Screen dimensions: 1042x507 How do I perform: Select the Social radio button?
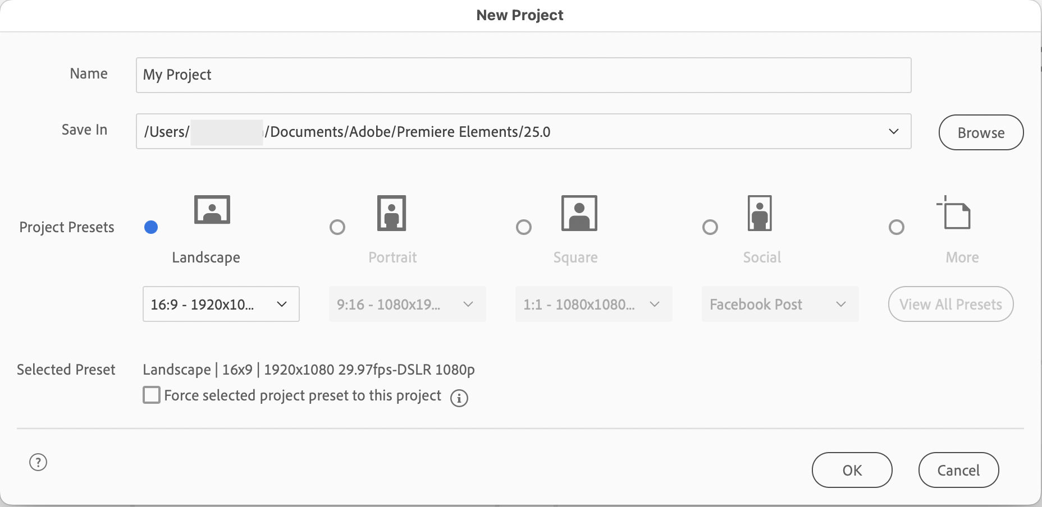tap(710, 227)
